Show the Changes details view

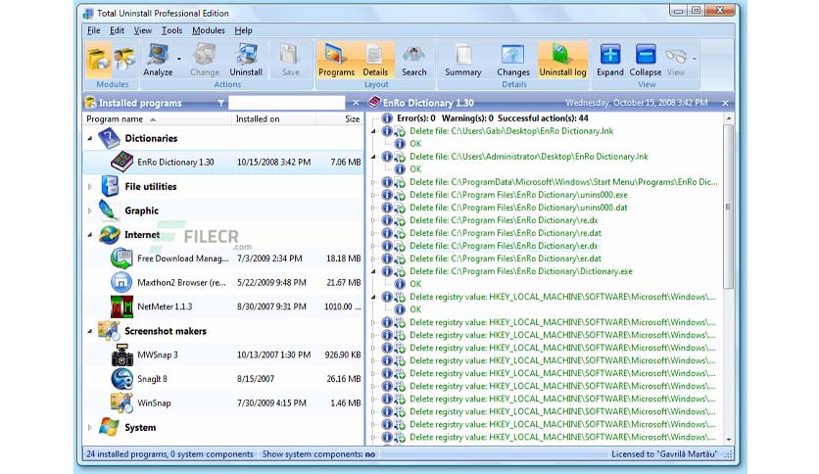tap(513, 60)
